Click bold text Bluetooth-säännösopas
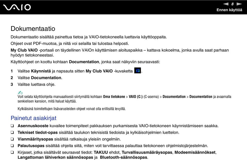247x160 pixels. (124, 157)
